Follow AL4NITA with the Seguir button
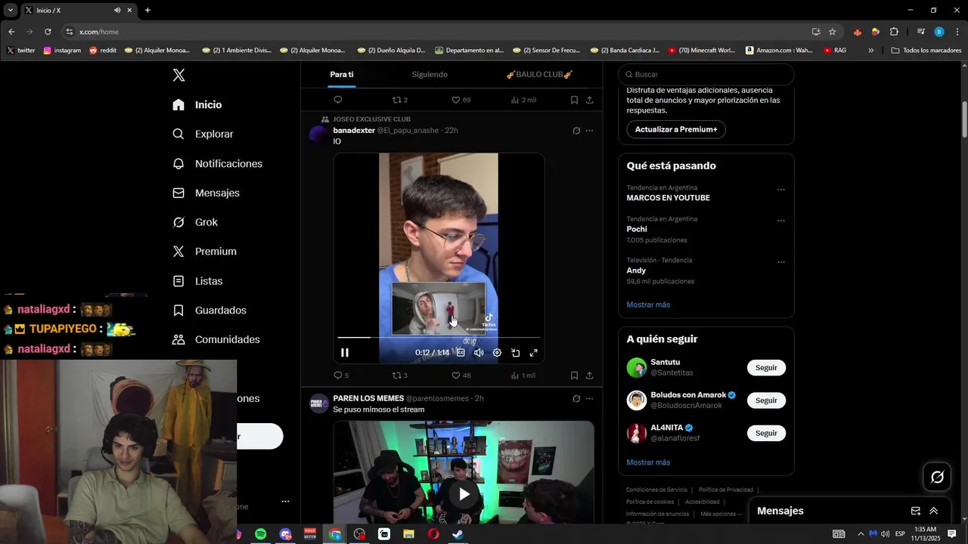Viewport: 968px width, 544px height. (766, 433)
